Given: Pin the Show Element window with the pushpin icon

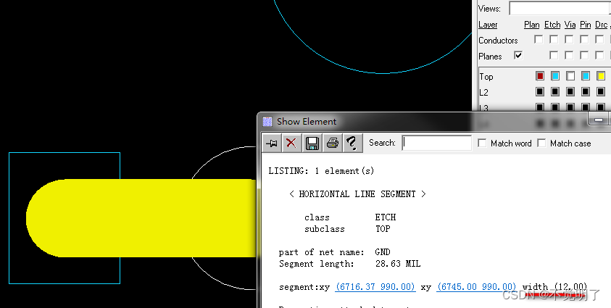Looking at the screenshot, I should 272,143.
